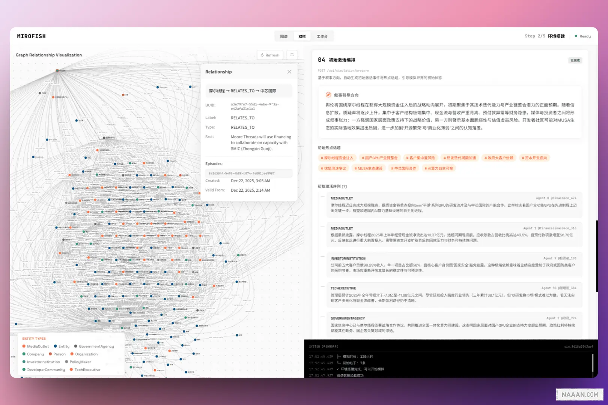Click the green Ready status dot
Image resolution: width=608 pixels, height=405 pixels.
576,36
